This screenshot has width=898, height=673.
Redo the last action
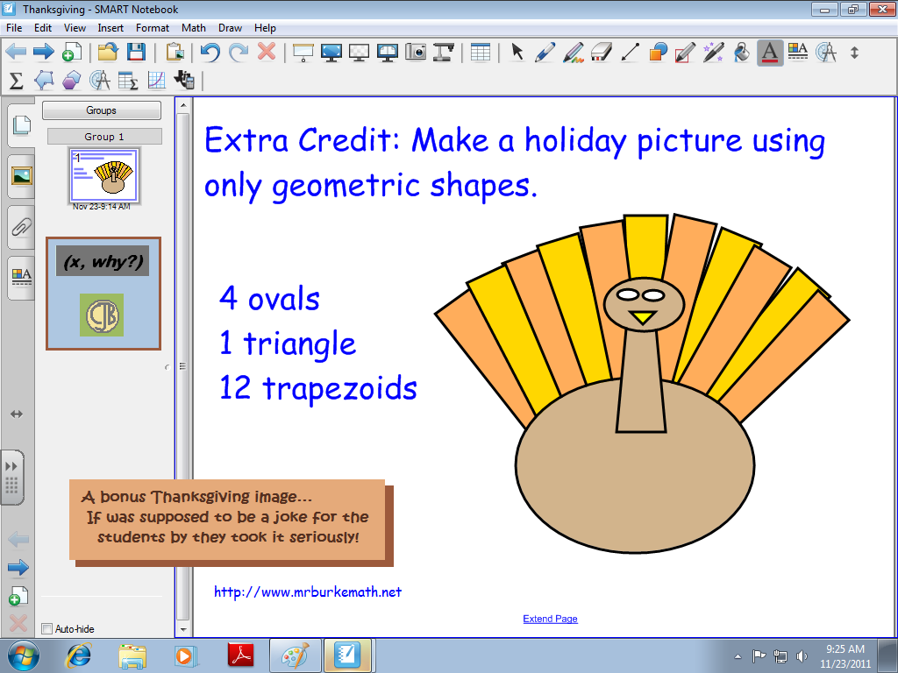[x=239, y=52]
